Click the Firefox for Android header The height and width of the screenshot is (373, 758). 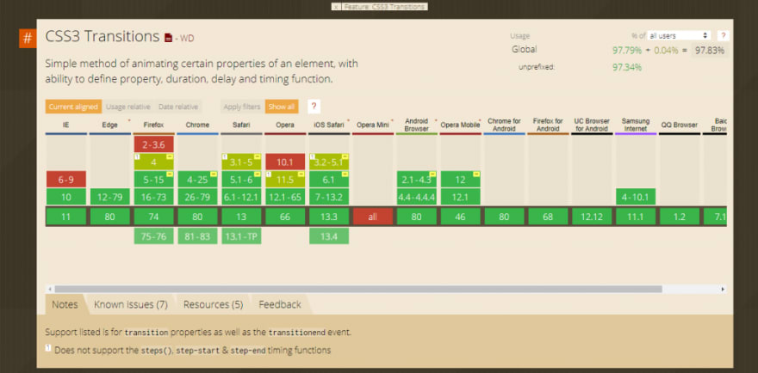pos(548,125)
